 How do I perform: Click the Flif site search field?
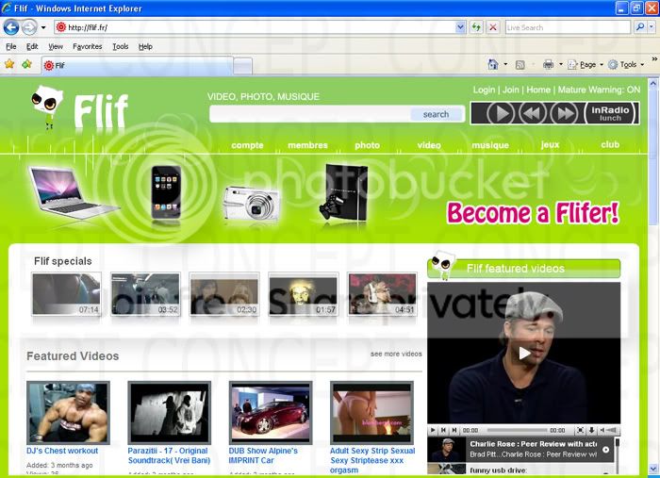coord(309,114)
